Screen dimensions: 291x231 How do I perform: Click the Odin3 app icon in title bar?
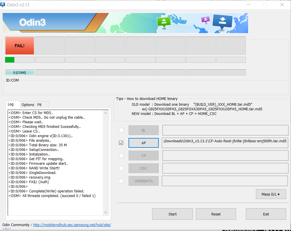pyautogui.click(x=3, y=5)
